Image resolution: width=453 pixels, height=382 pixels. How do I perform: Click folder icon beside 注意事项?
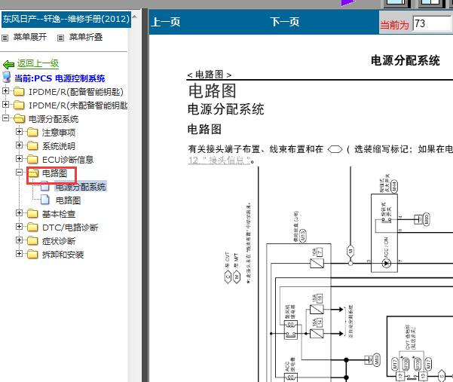[32, 133]
